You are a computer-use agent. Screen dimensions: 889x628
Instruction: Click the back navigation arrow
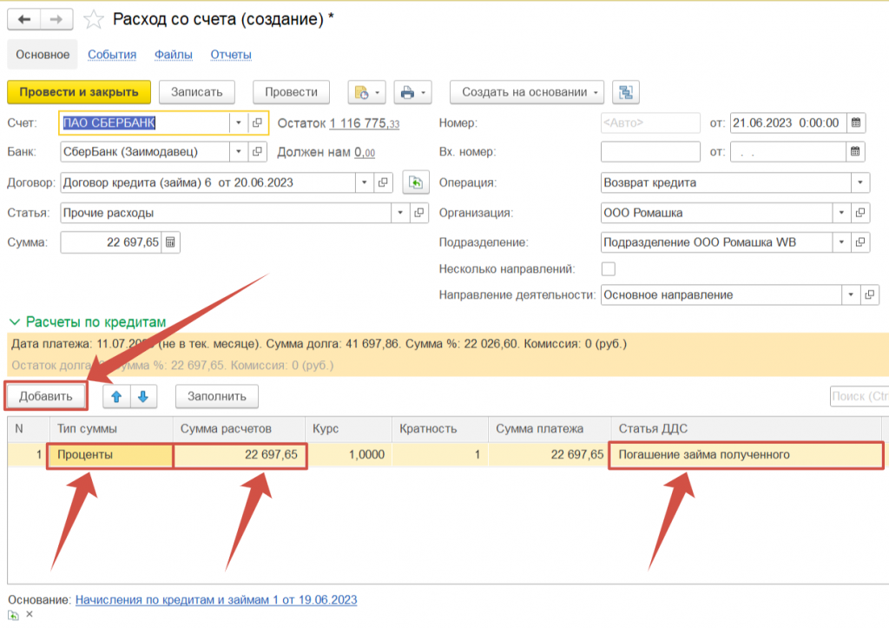coord(24,19)
